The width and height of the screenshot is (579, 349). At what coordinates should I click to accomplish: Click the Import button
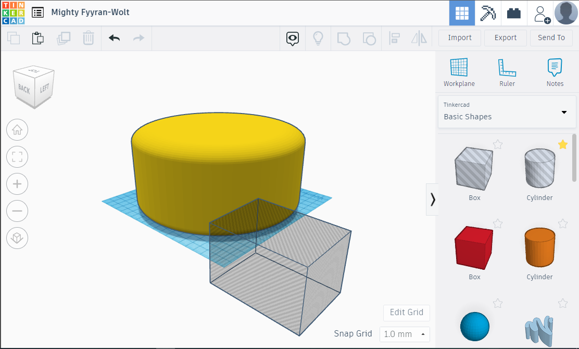click(x=460, y=38)
